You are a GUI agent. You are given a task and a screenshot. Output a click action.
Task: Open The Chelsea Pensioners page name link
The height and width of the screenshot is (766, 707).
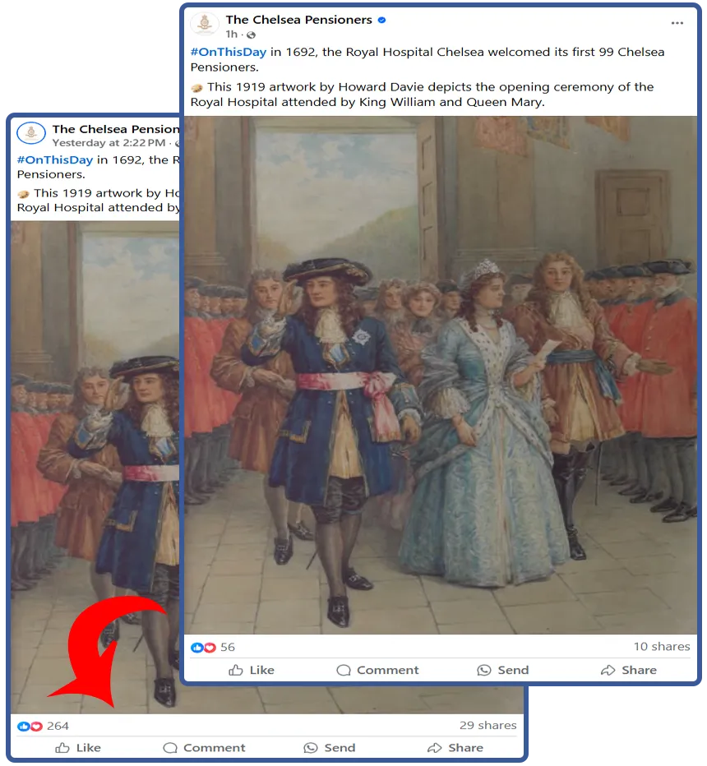pyautogui.click(x=298, y=20)
